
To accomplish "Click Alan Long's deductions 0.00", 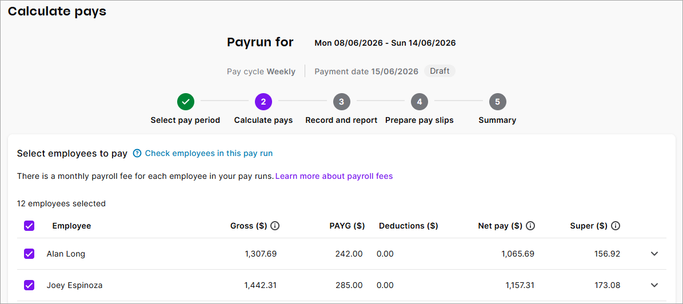I will pyautogui.click(x=385, y=254).
